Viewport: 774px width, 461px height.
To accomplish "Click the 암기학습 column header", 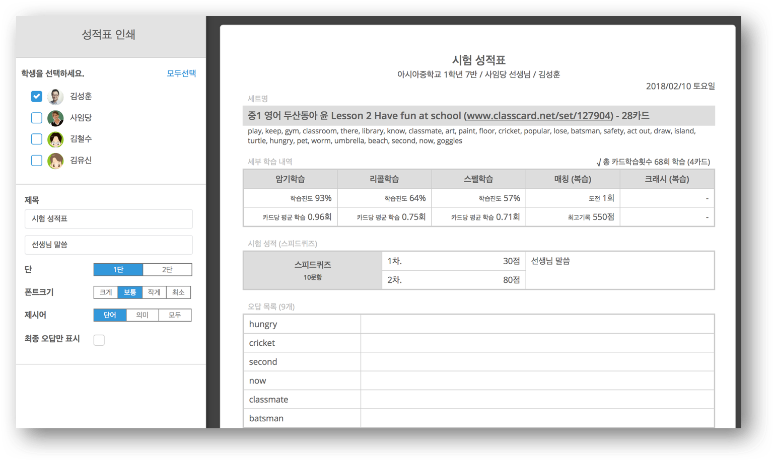I will (x=290, y=179).
